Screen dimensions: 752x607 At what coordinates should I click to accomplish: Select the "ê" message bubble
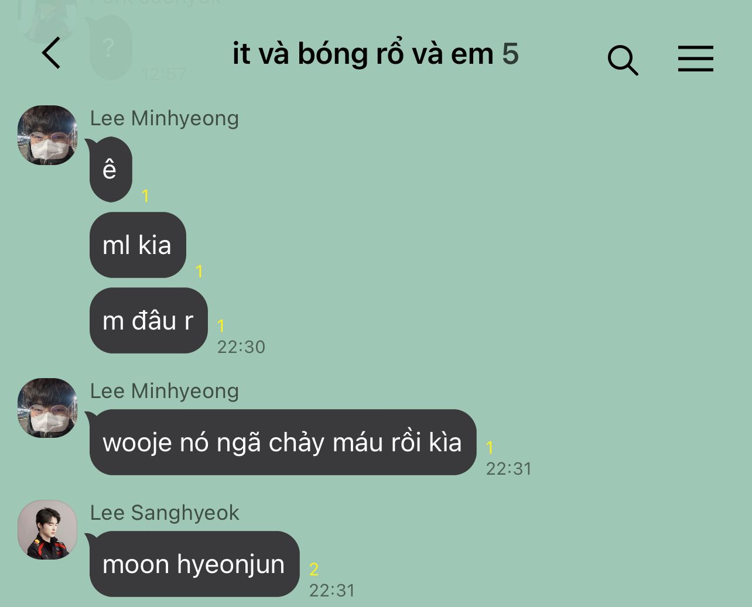click(111, 169)
